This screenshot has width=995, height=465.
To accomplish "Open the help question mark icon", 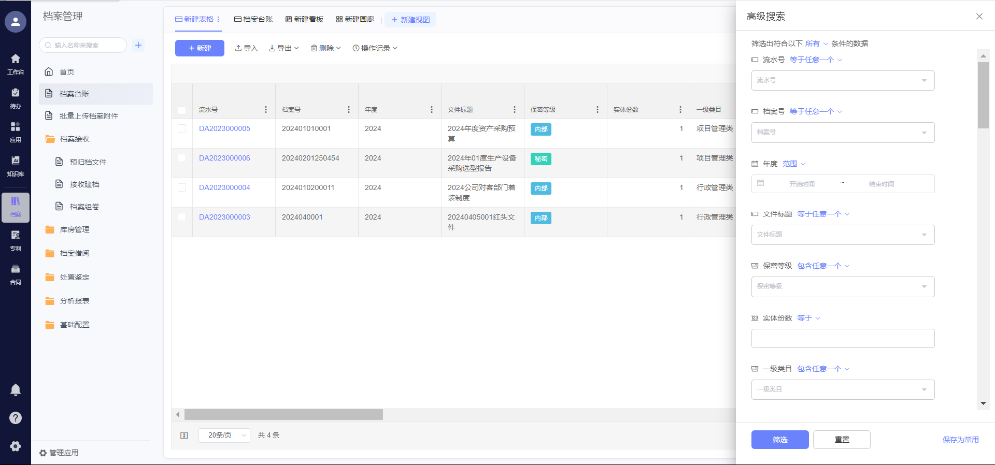I will tap(16, 418).
